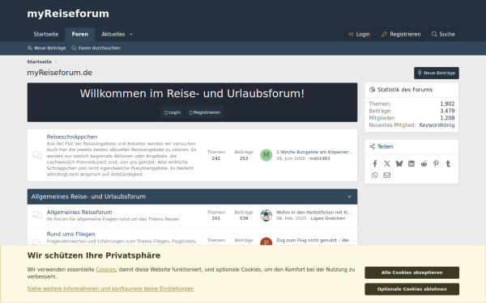Click Login button in welcome banner
This screenshot has width=486, height=303.
[173, 112]
